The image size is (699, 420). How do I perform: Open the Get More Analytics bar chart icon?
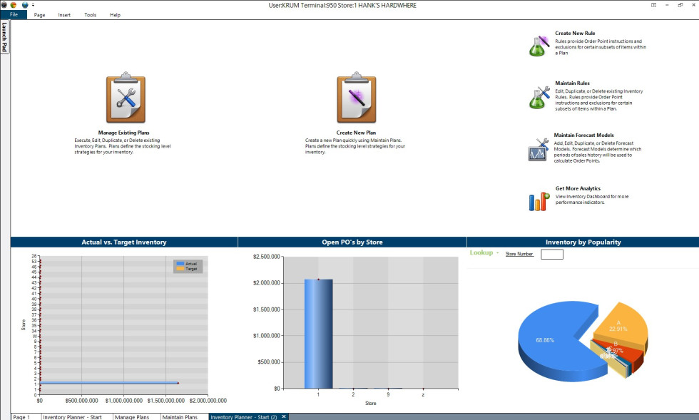pos(539,201)
